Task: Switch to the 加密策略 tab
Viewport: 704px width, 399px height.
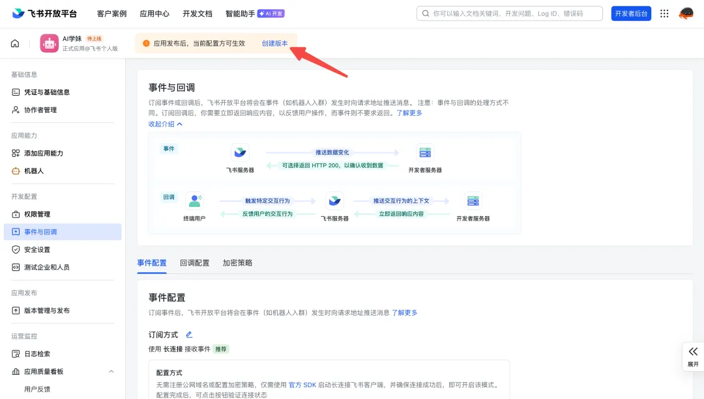Action: click(x=237, y=263)
